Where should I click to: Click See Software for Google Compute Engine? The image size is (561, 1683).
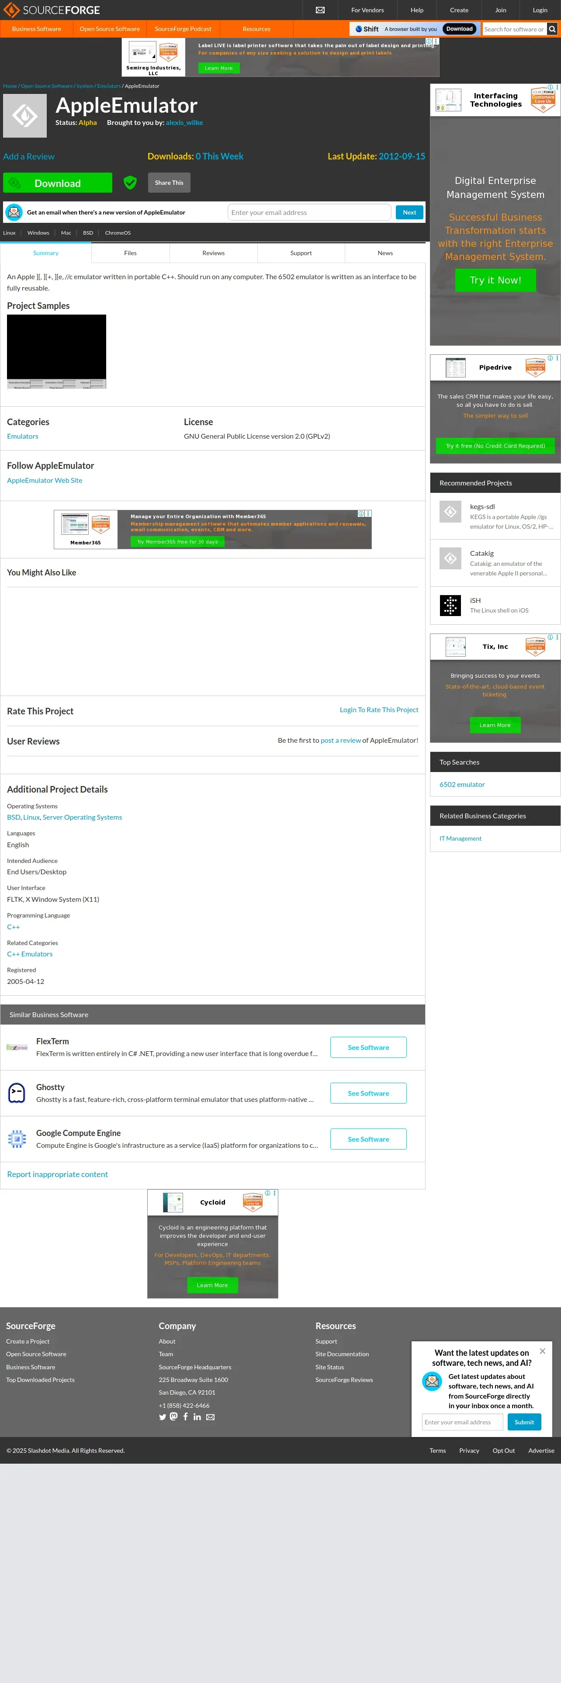(368, 1139)
